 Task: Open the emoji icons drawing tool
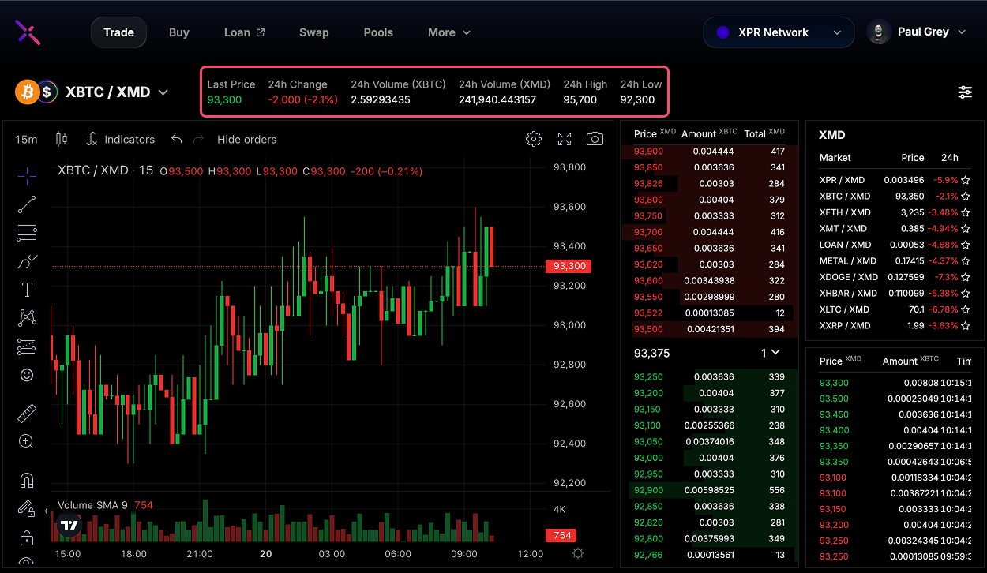(27, 375)
